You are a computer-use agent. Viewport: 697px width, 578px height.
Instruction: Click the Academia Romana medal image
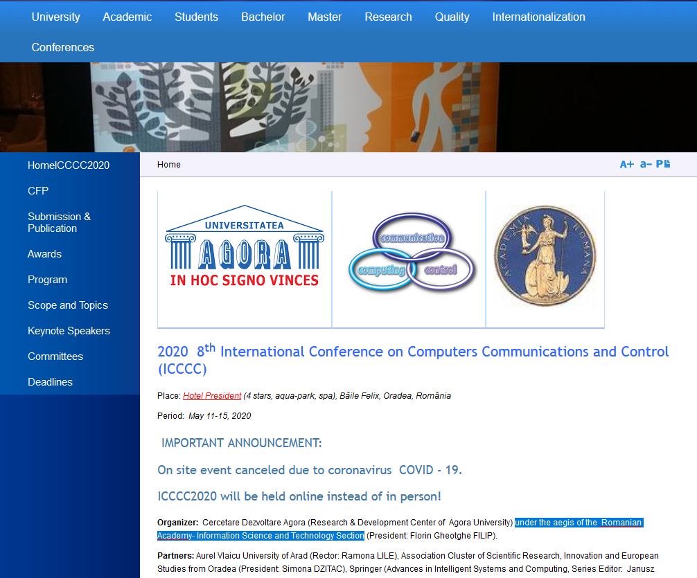click(x=545, y=255)
